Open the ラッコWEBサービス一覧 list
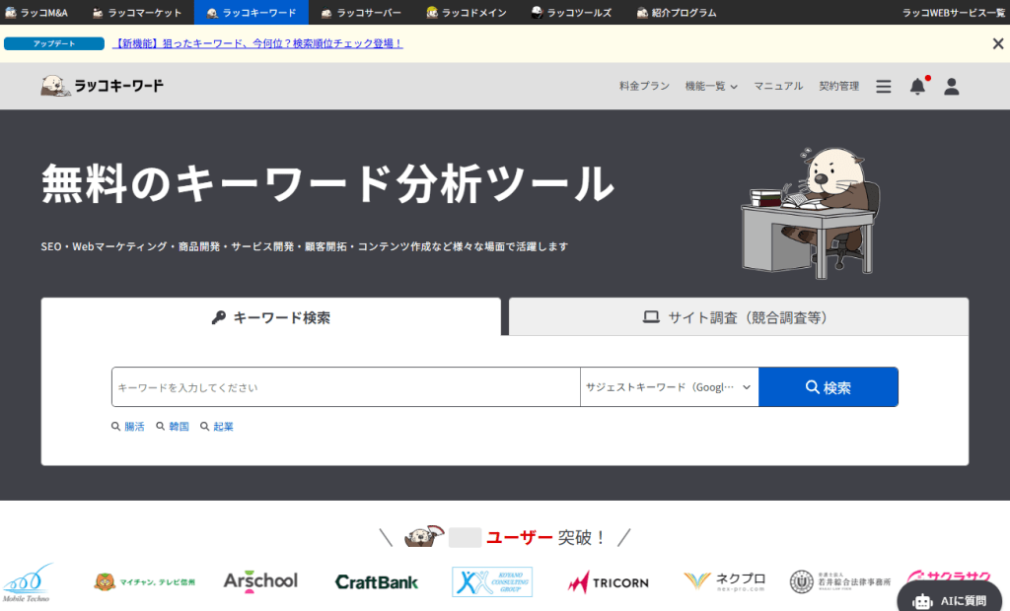 pos(953,13)
